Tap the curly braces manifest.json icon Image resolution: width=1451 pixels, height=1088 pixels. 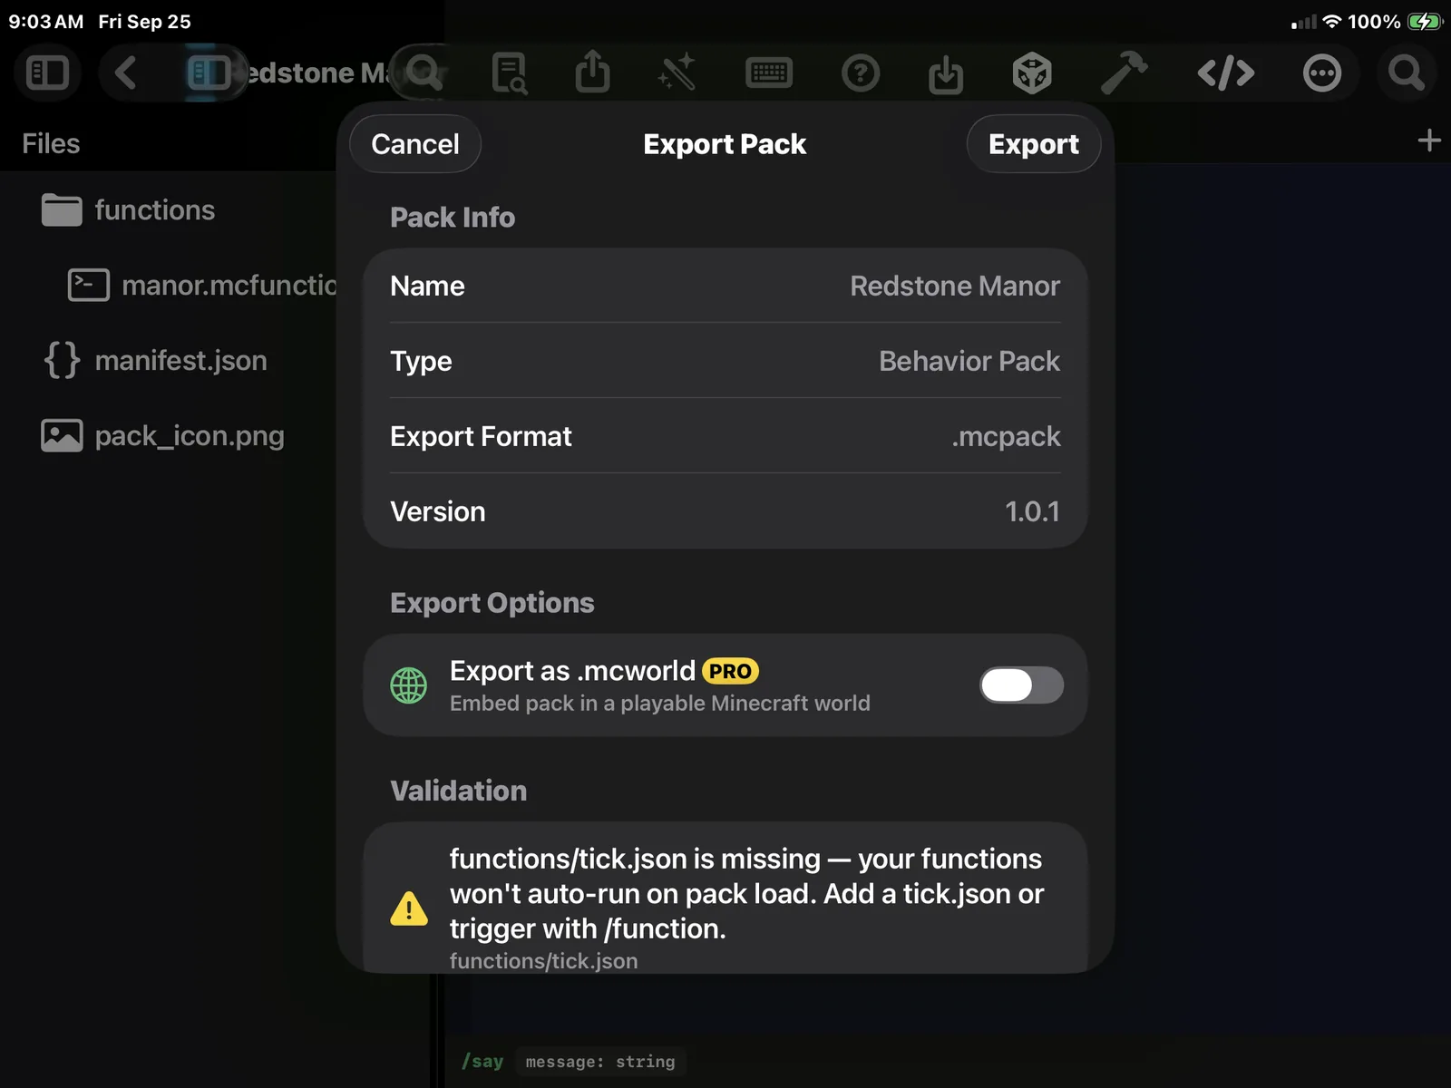62,360
